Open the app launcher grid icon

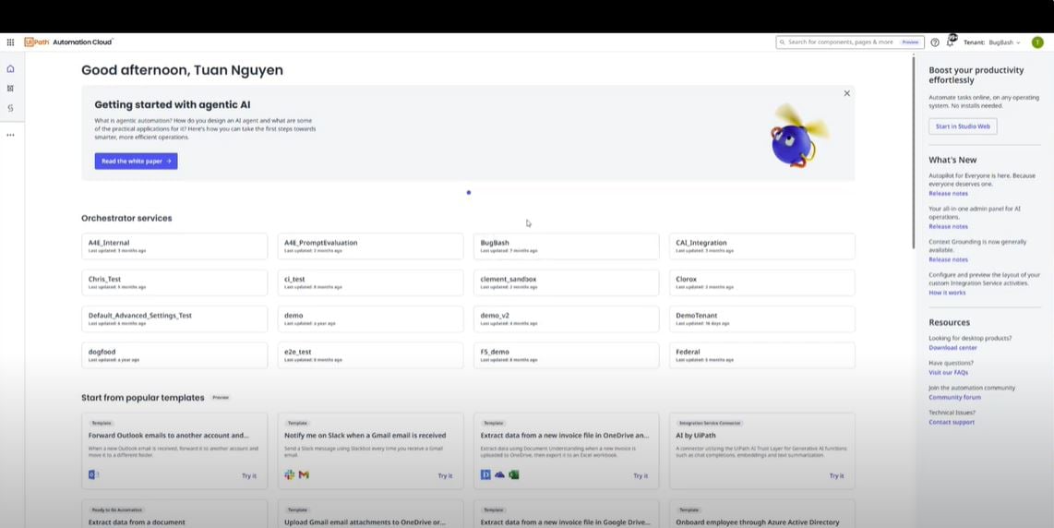10,42
